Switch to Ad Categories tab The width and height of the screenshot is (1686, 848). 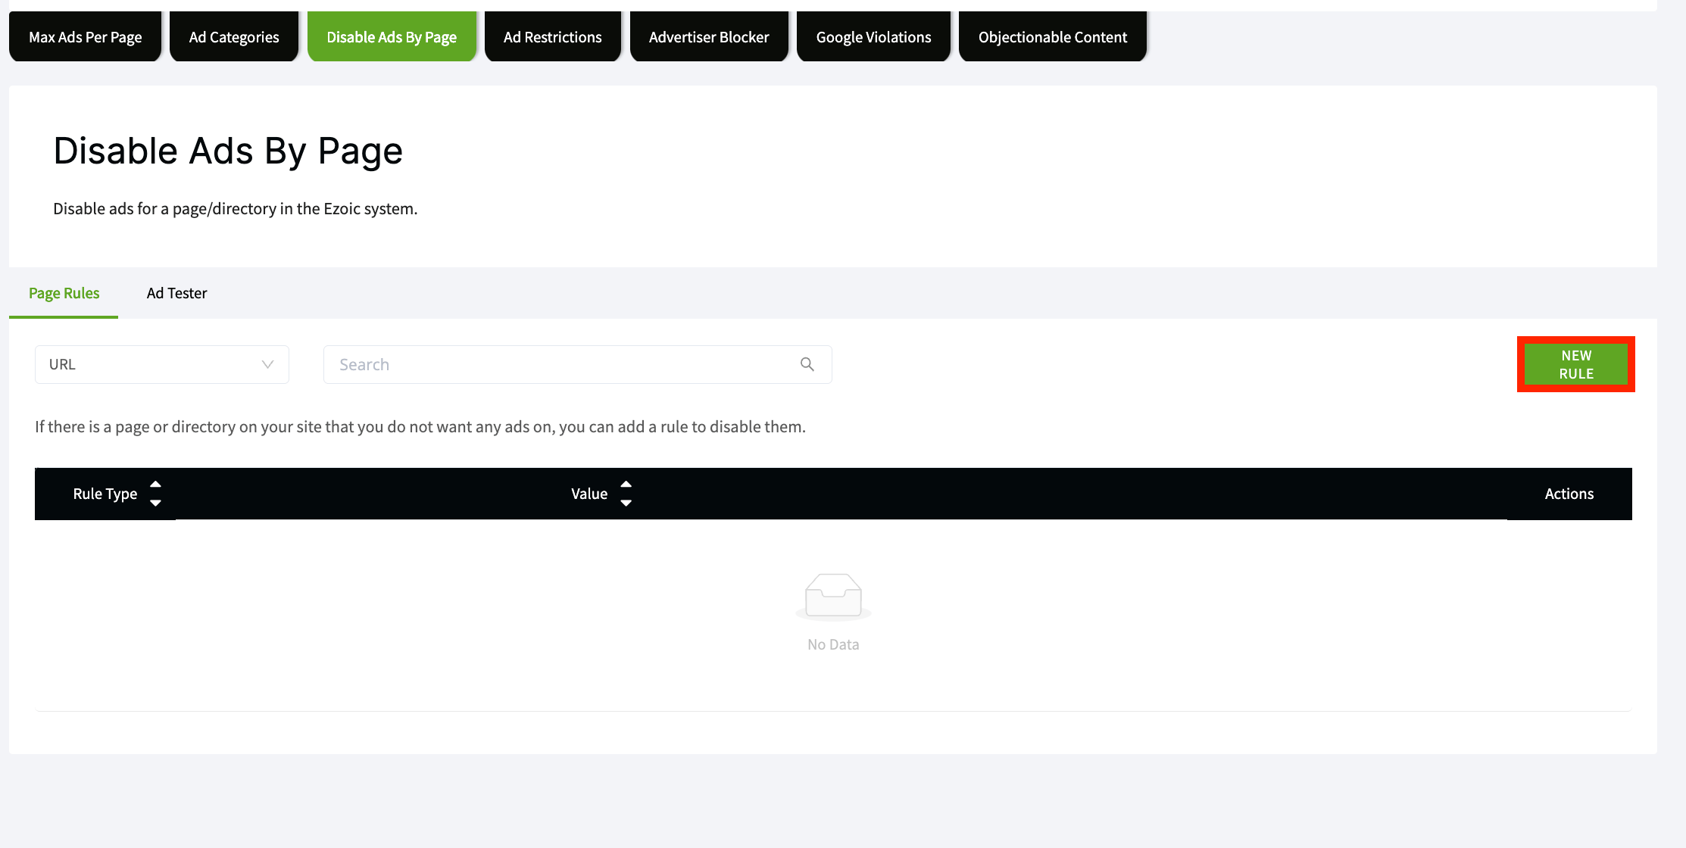234,36
